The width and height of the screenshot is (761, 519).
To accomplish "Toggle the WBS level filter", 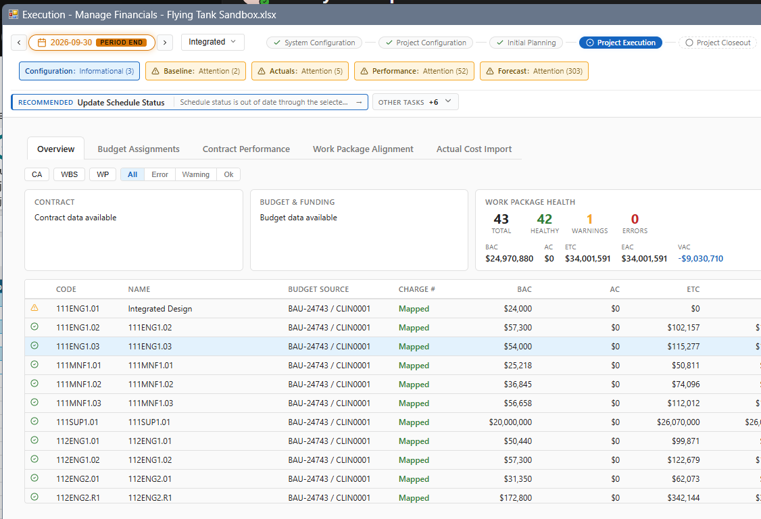I will pos(70,174).
